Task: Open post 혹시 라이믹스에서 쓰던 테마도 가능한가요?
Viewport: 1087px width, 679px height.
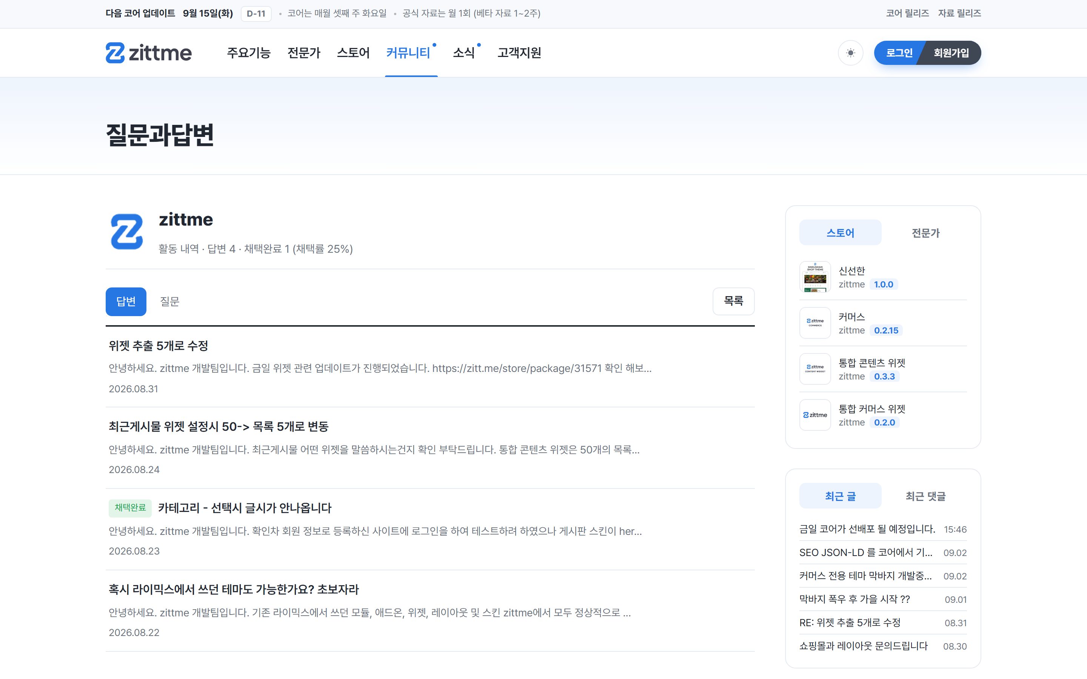Action: 234,589
